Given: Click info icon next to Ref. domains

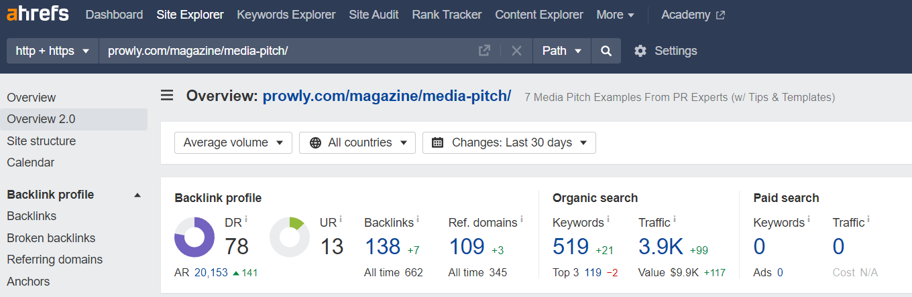Looking at the screenshot, I should (x=522, y=219).
